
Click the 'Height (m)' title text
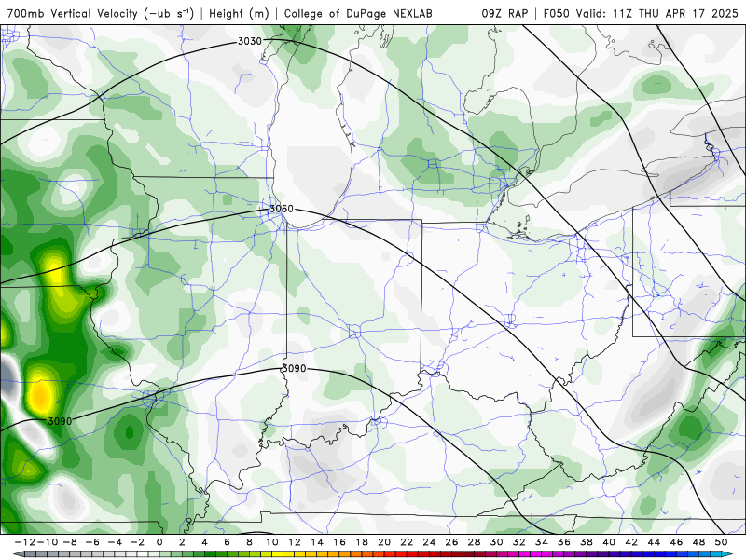coord(239,13)
